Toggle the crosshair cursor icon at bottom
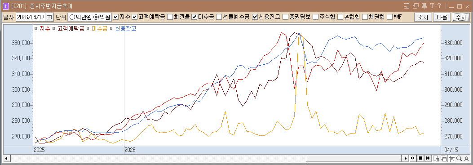 tap(451, 158)
